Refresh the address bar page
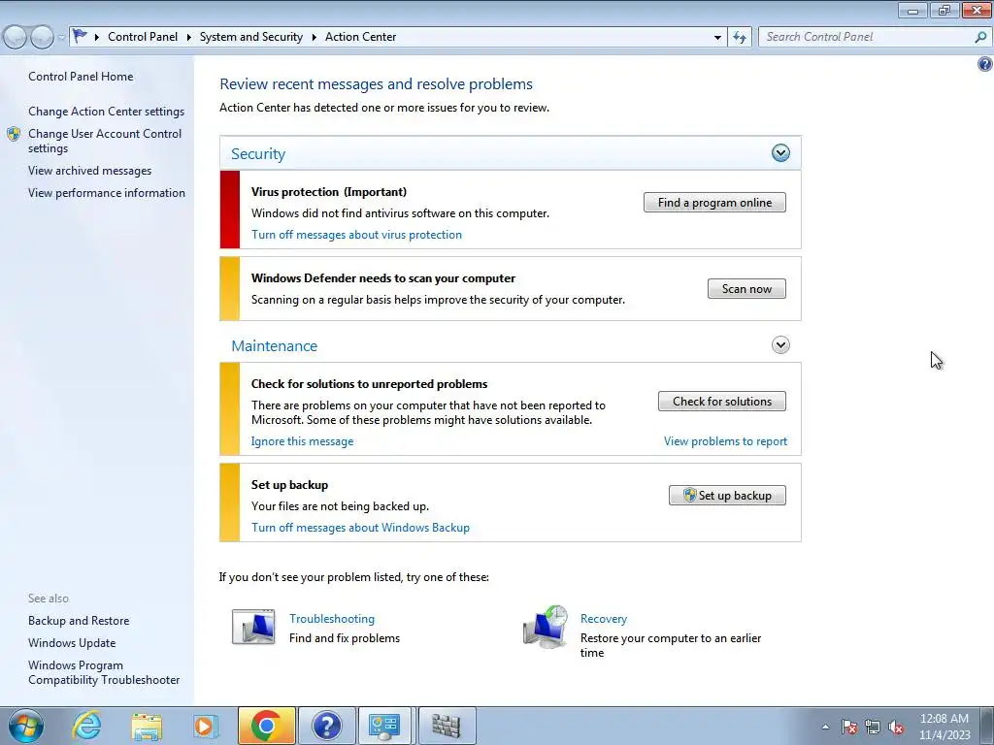 click(739, 37)
